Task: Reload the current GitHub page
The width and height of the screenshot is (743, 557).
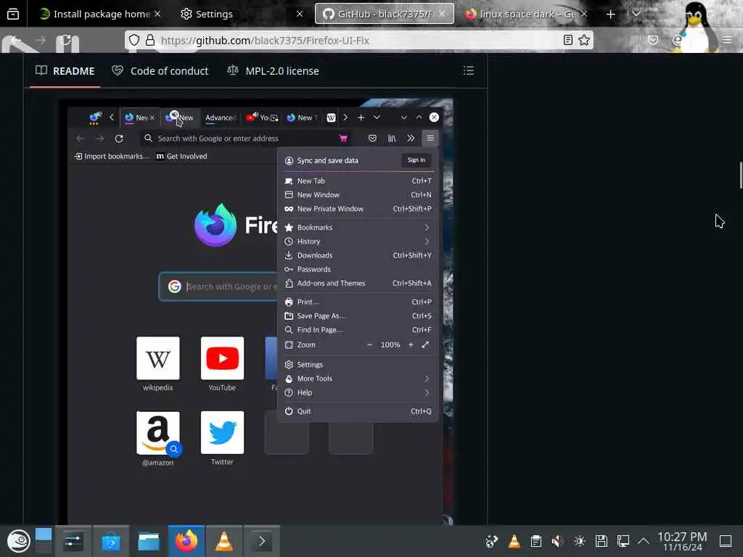Action: coord(66,41)
